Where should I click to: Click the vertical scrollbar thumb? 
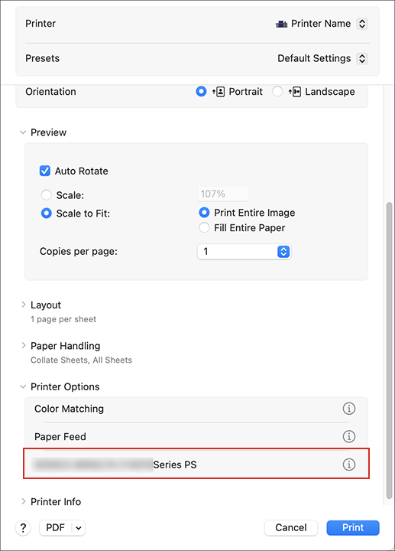pyautogui.click(x=389, y=350)
